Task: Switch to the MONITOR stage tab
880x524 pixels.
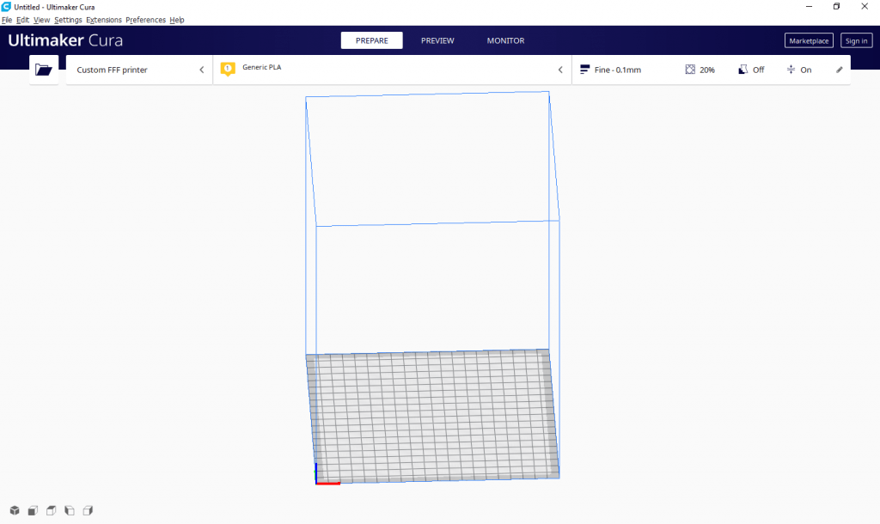Action: point(505,40)
